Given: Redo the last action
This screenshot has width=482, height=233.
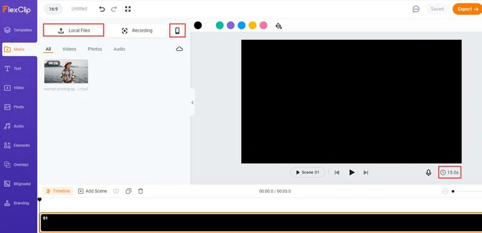Looking at the screenshot, I should click(x=114, y=9).
